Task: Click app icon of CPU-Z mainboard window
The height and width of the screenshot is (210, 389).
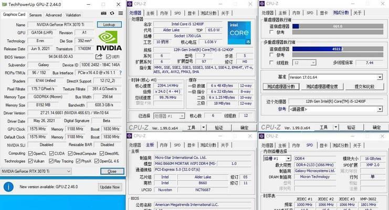Action: [x=130, y=136]
